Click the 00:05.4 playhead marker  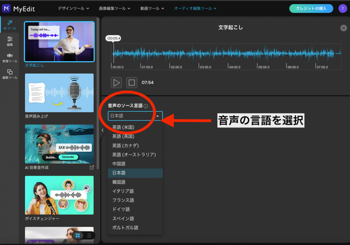(x=113, y=38)
